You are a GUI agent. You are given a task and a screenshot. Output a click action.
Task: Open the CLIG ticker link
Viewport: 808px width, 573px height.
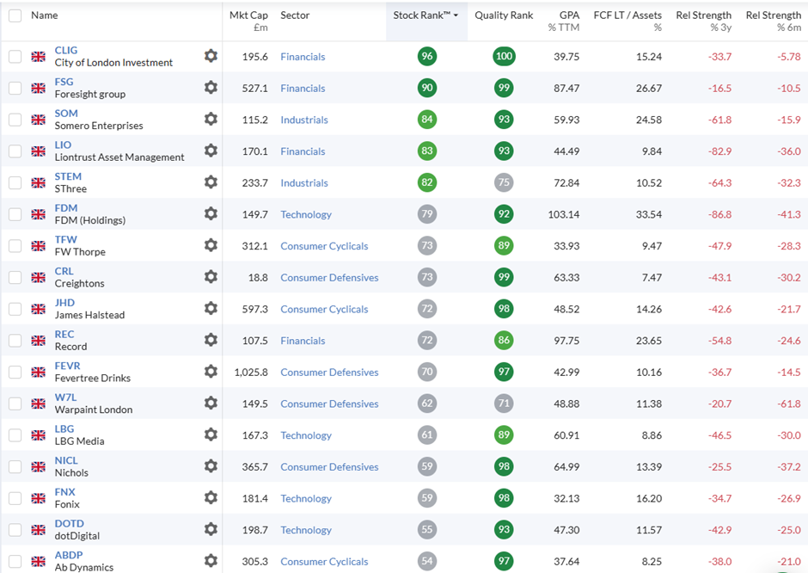[x=66, y=50]
